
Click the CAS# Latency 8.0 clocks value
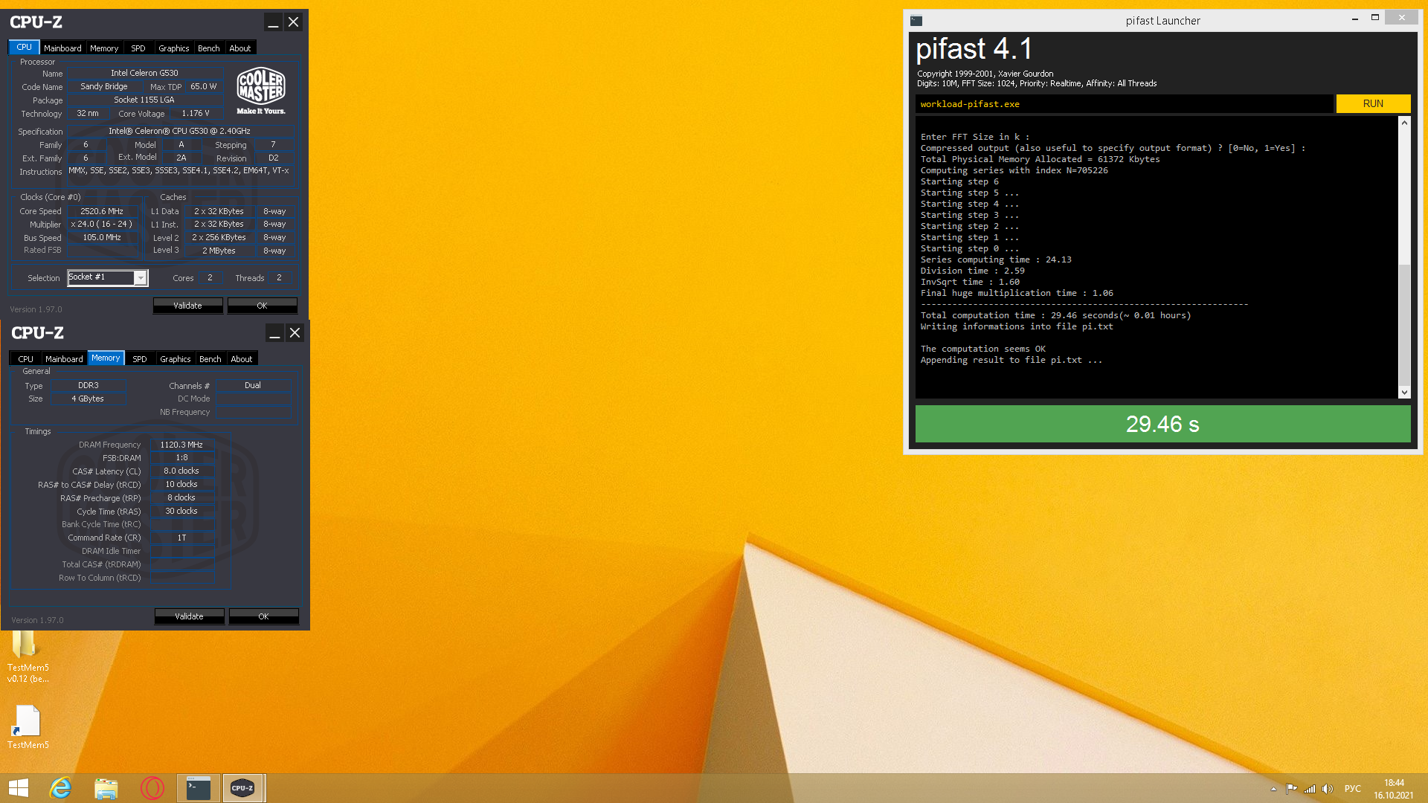tap(181, 471)
